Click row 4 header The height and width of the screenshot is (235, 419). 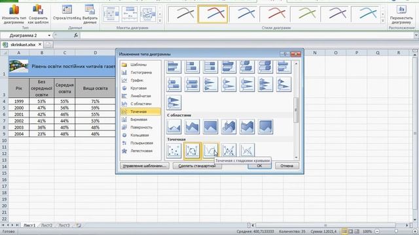(x=4, y=101)
